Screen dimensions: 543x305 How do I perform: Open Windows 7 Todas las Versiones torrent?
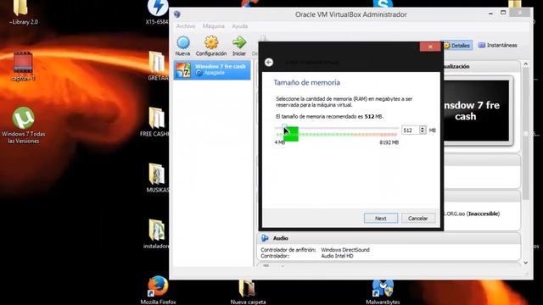coord(23,125)
